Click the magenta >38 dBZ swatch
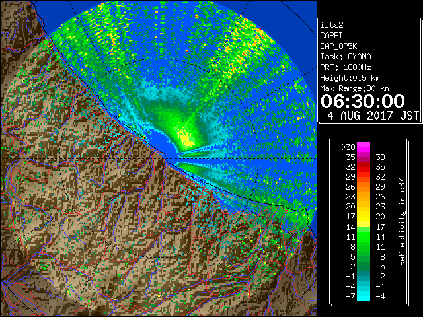The height and width of the screenshot is (317, 423). pyautogui.click(x=364, y=147)
